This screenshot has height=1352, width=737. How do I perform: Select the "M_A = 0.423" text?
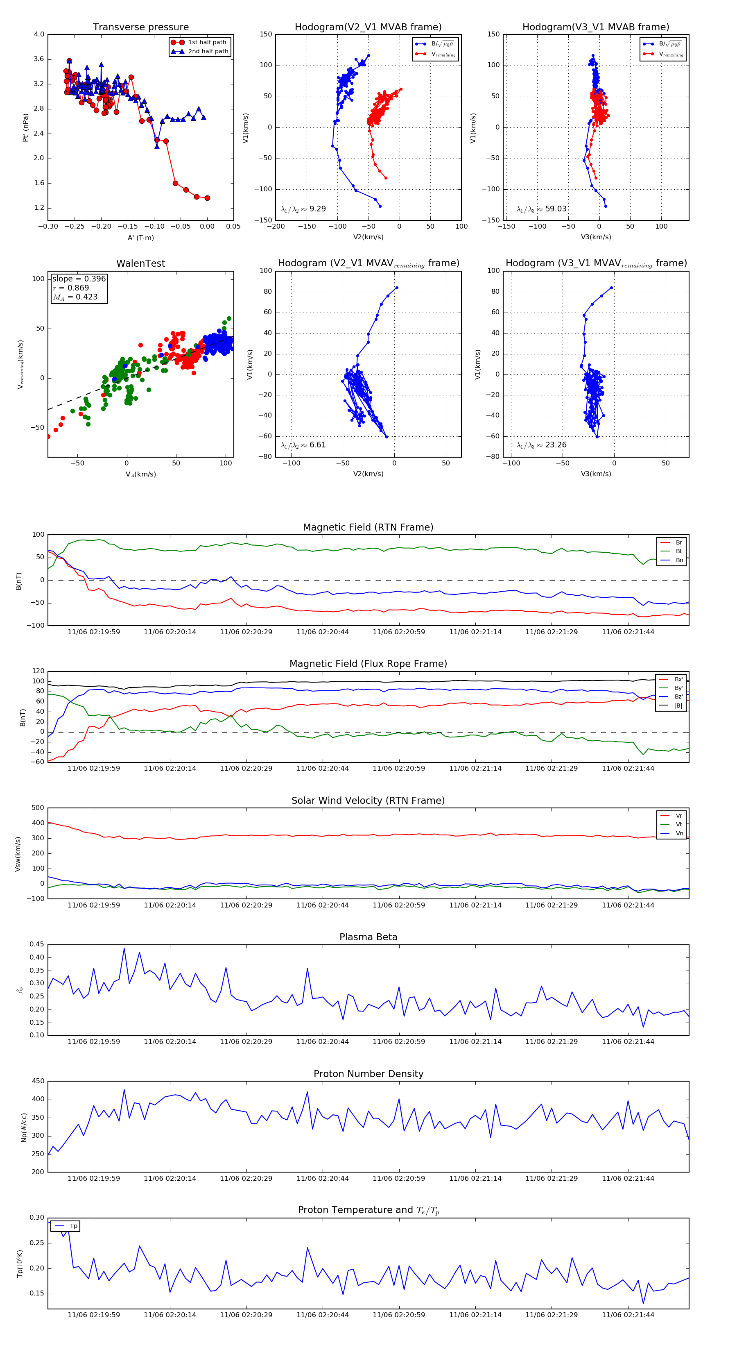(x=75, y=297)
